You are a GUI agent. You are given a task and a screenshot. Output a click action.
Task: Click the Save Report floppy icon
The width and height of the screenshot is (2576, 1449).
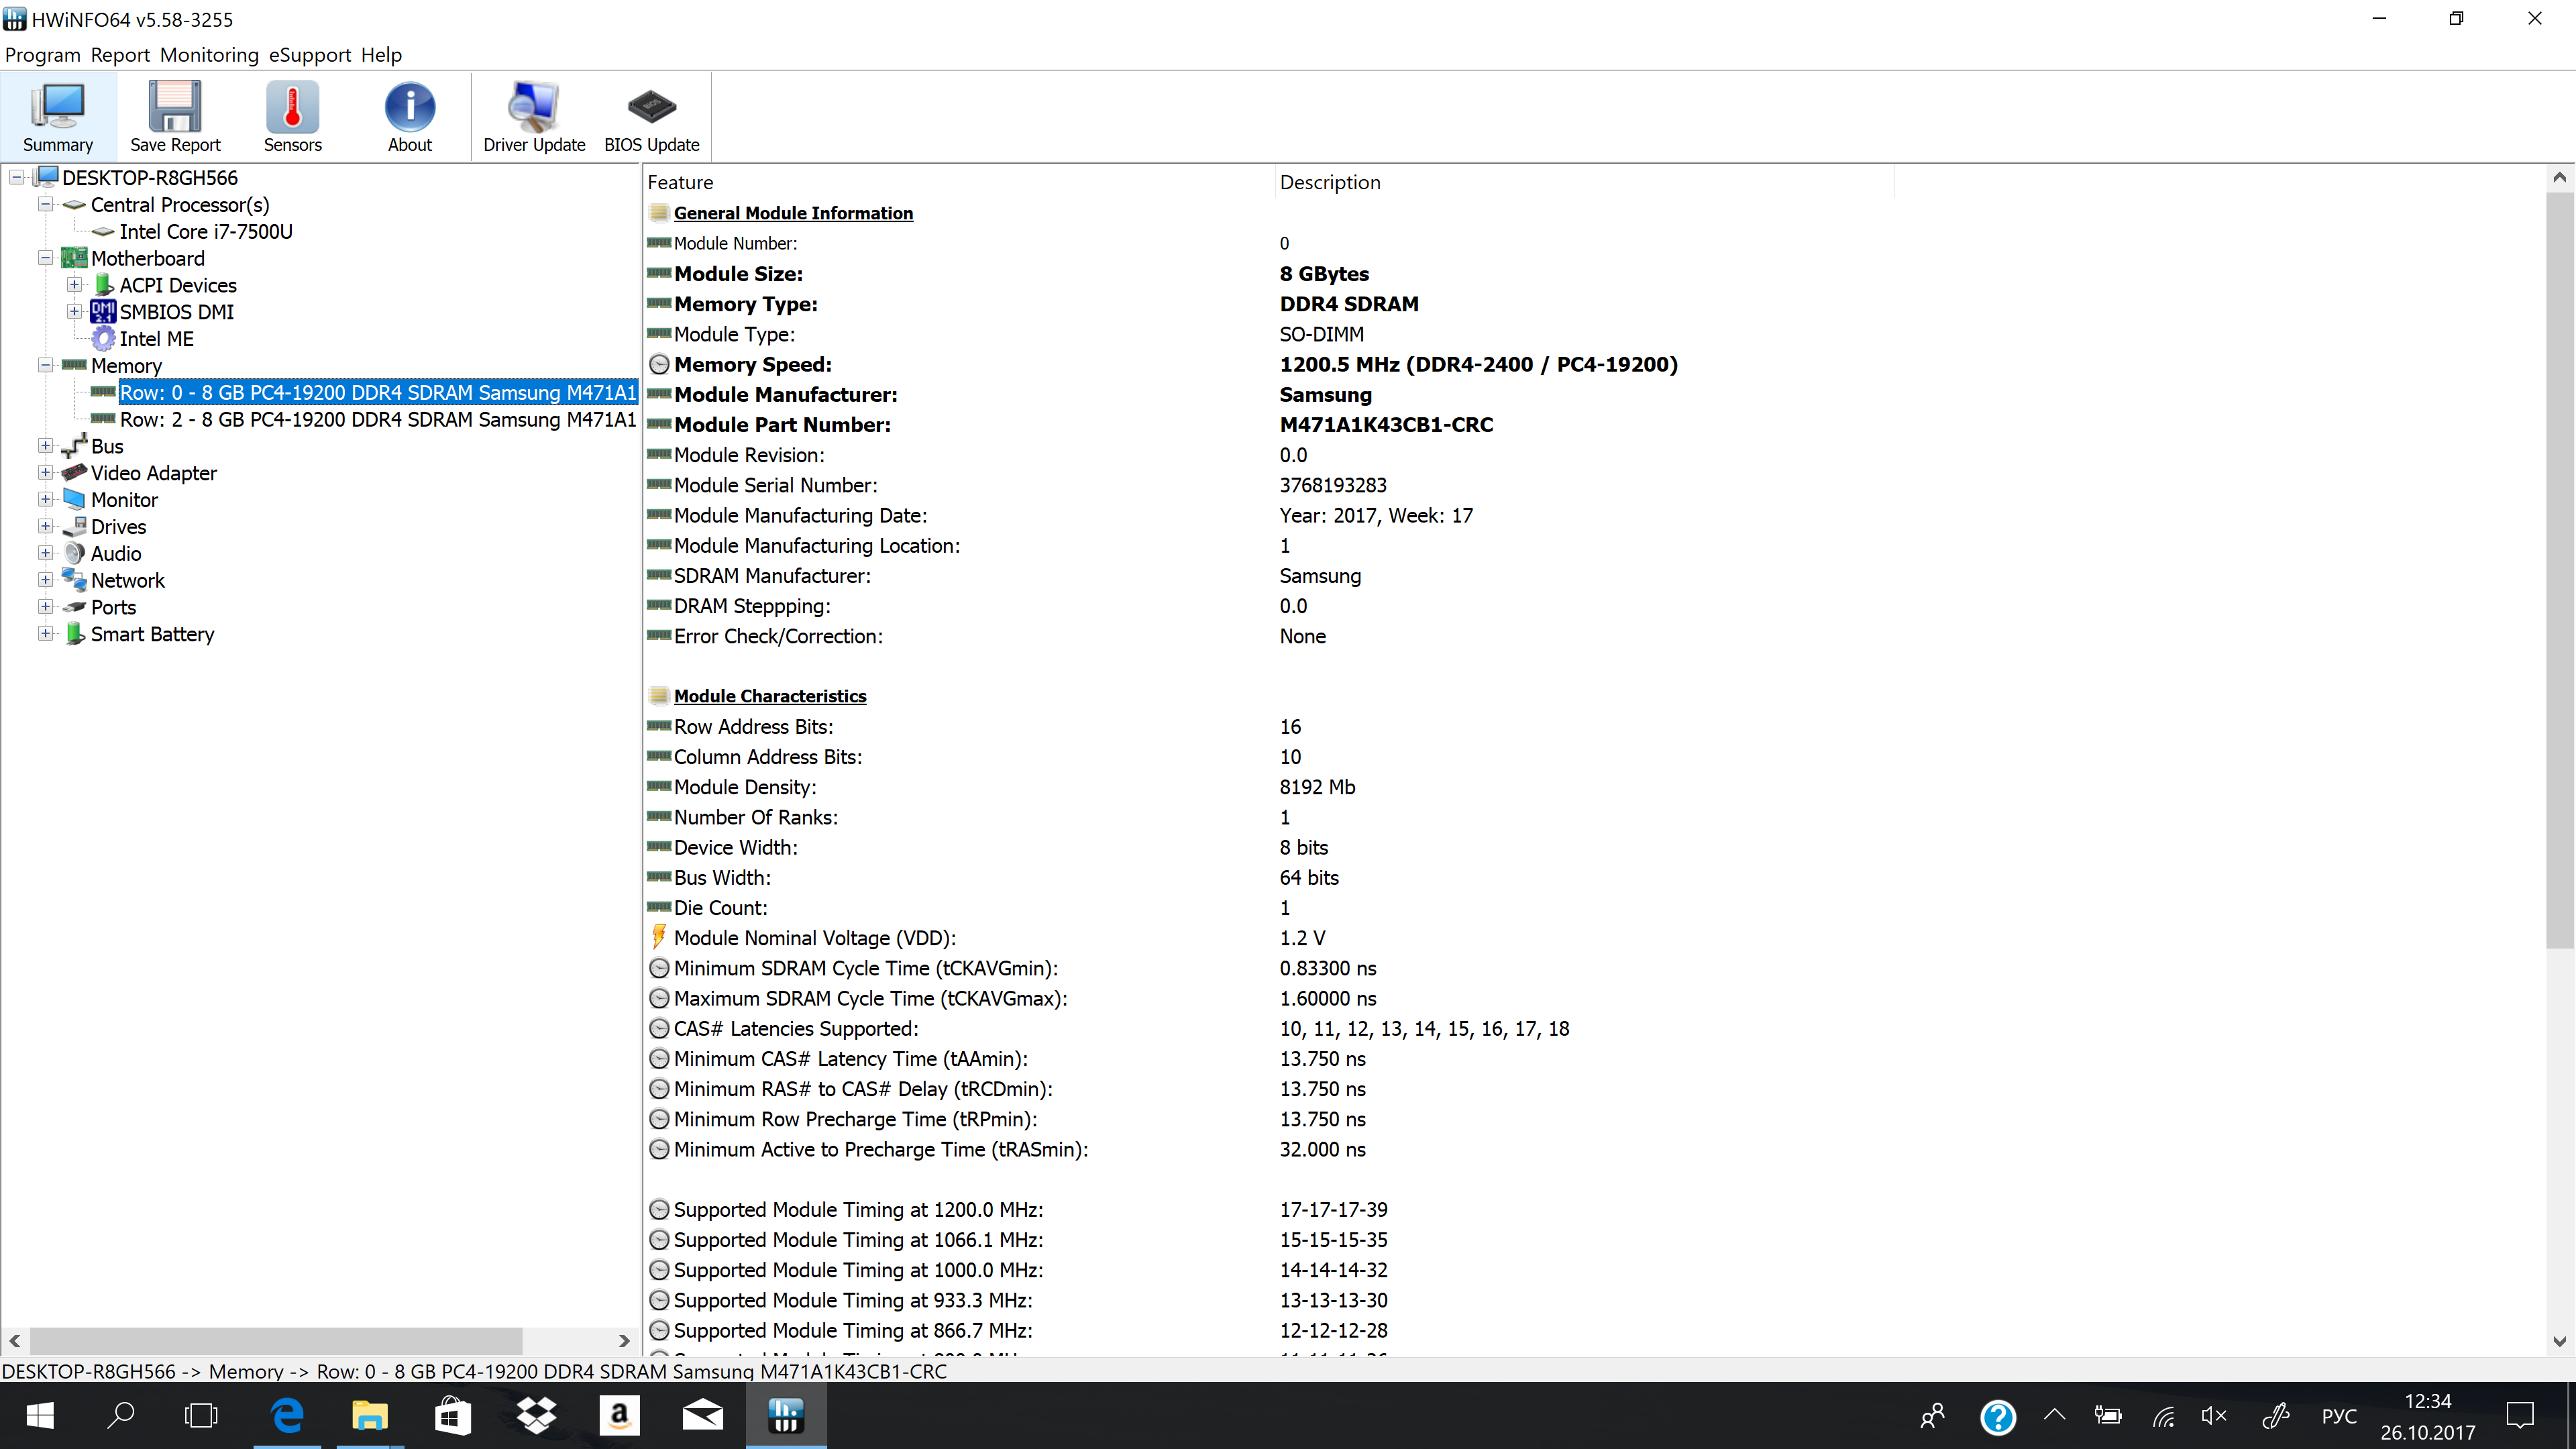click(x=175, y=117)
